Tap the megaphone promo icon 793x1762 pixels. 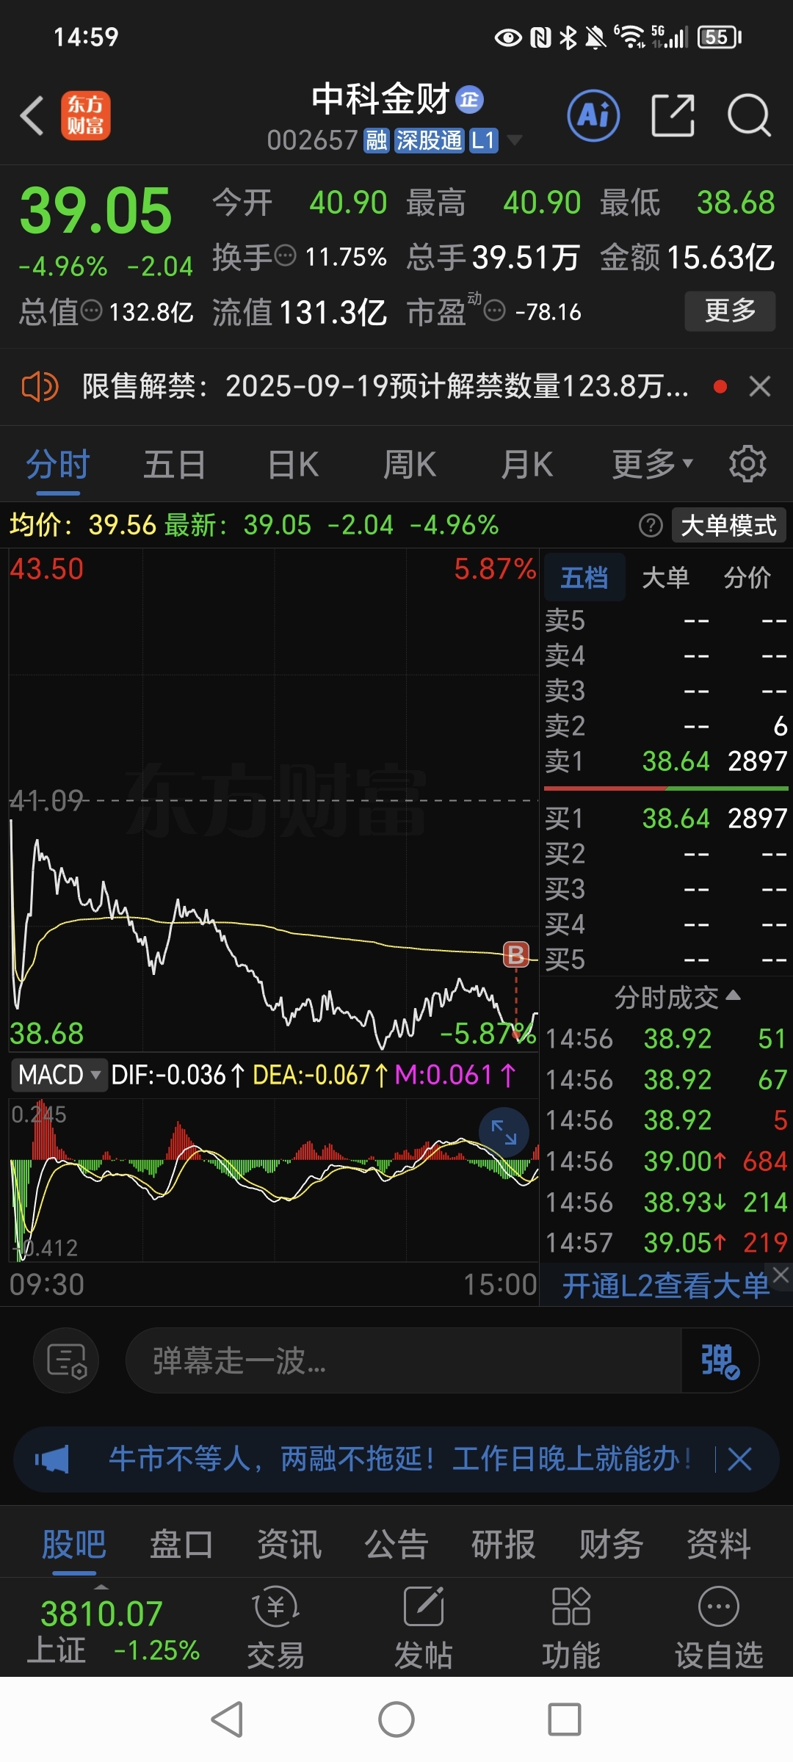pos(52,1459)
